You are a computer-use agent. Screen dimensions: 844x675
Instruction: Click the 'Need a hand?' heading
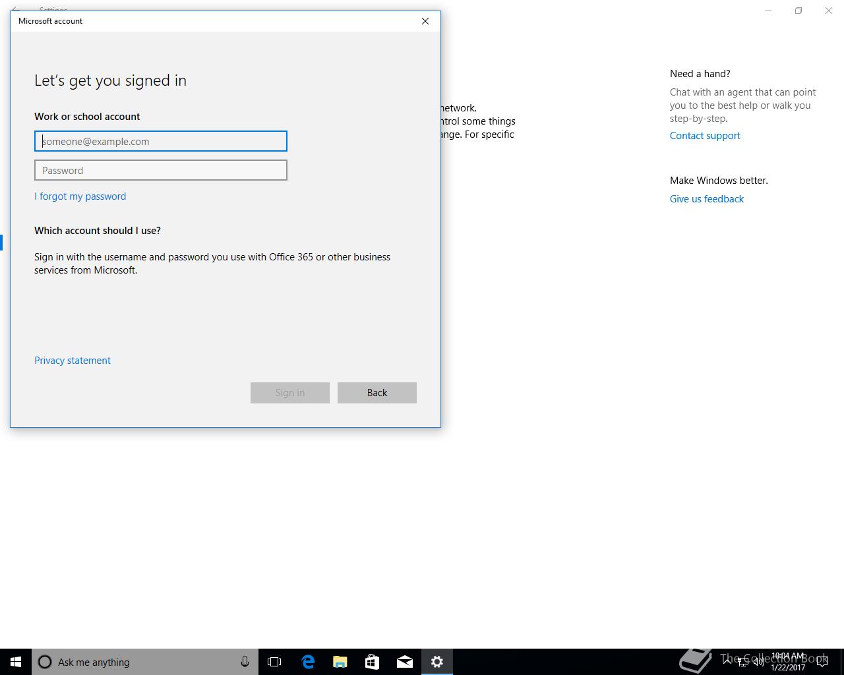click(700, 74)
